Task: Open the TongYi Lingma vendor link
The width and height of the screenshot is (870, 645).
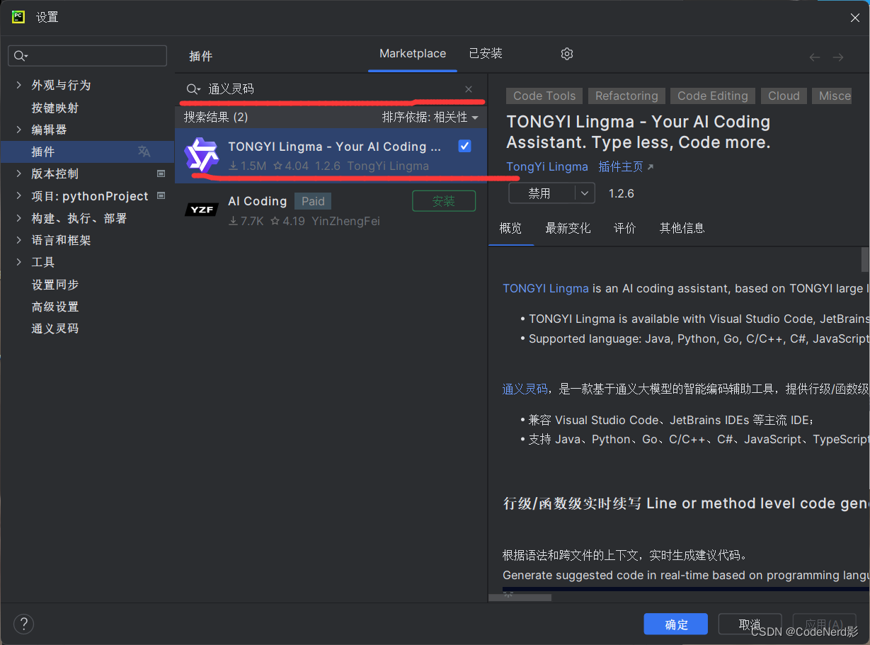Action: pos(547,166)
